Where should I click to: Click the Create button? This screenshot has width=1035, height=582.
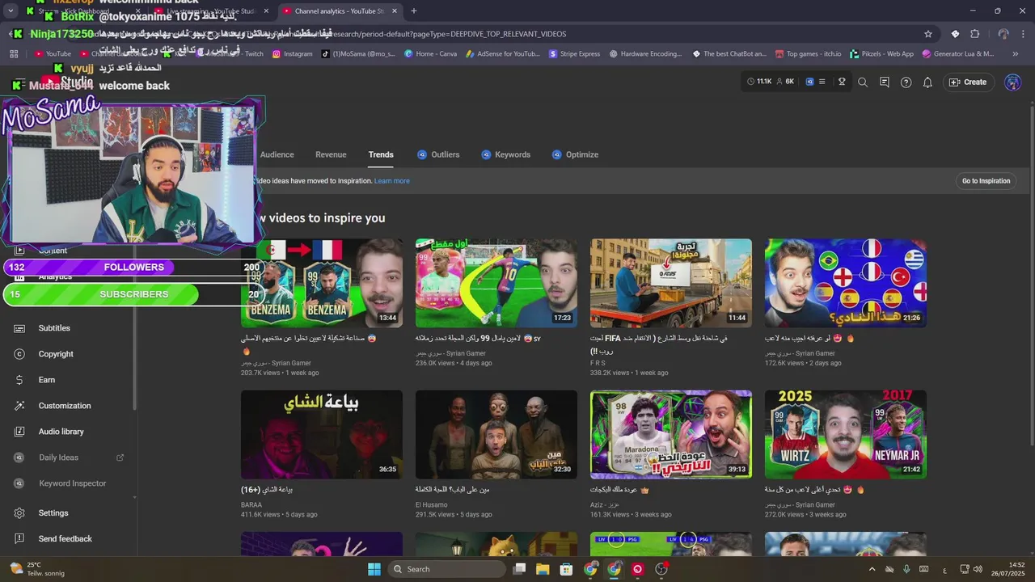click(968, 82)
